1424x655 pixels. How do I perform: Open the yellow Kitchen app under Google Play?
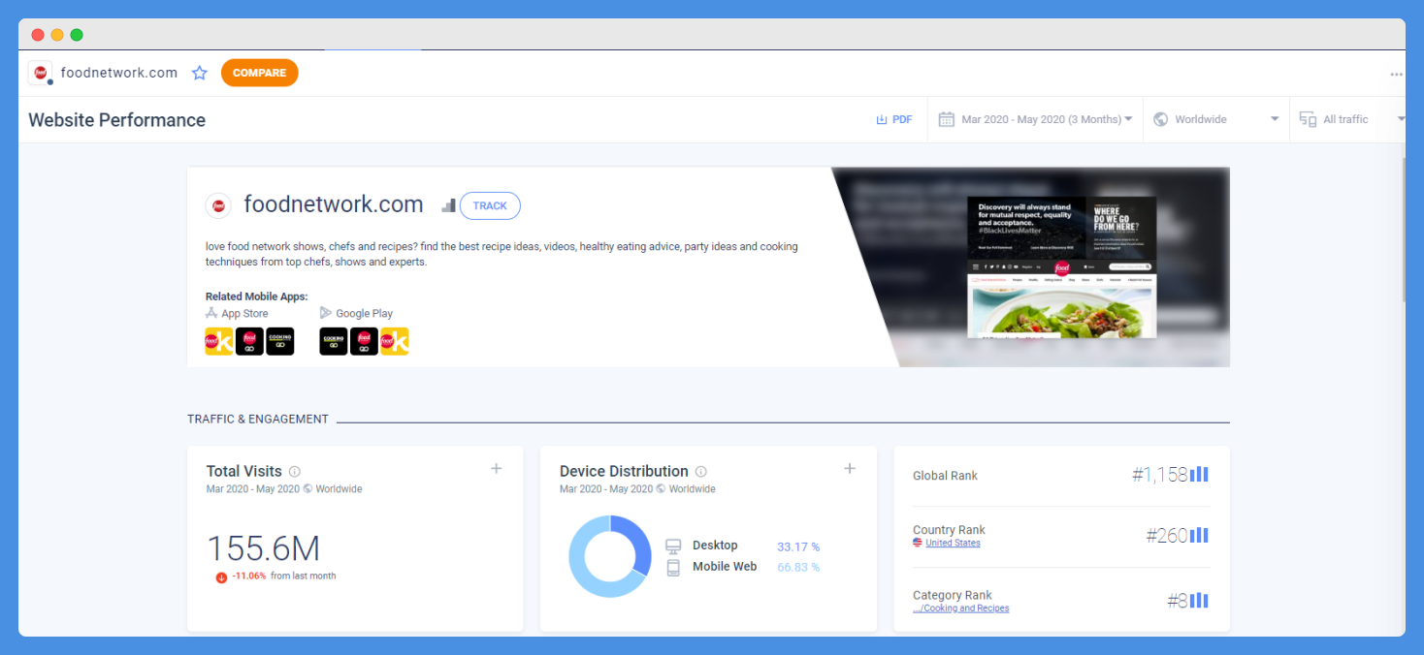pos(395,341)
